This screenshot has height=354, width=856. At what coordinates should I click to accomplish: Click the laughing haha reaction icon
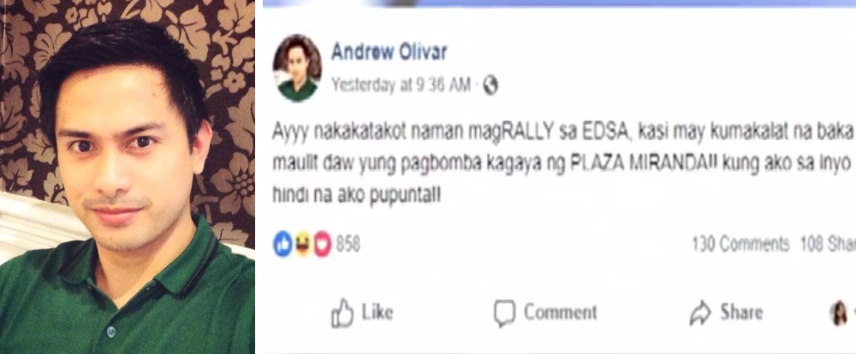303,244
